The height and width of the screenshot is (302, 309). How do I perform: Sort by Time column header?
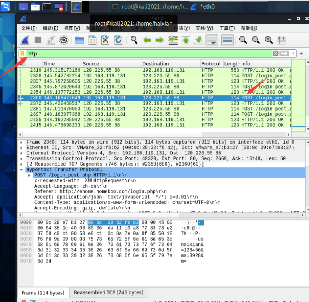point(62,64)
